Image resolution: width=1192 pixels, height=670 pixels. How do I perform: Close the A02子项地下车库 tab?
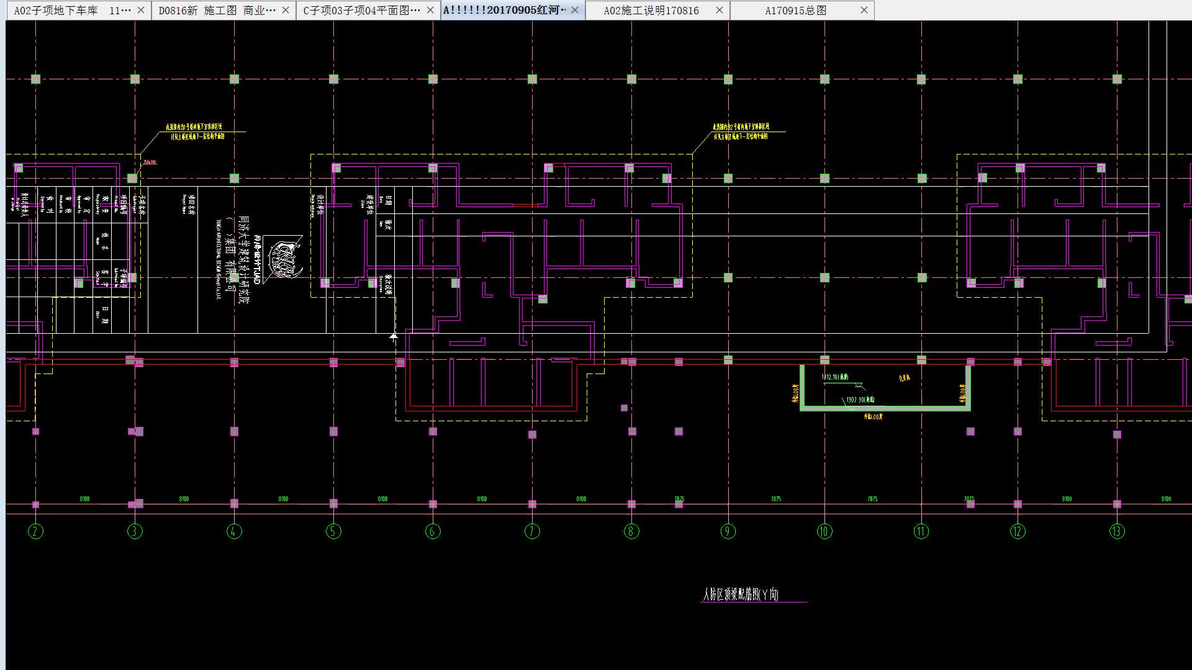[x=141, y=11]
